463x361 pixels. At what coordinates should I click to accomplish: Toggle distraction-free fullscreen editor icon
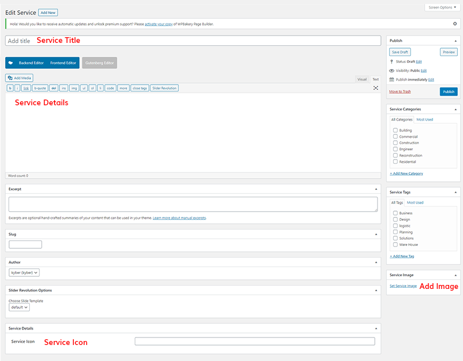coord(376,88)
